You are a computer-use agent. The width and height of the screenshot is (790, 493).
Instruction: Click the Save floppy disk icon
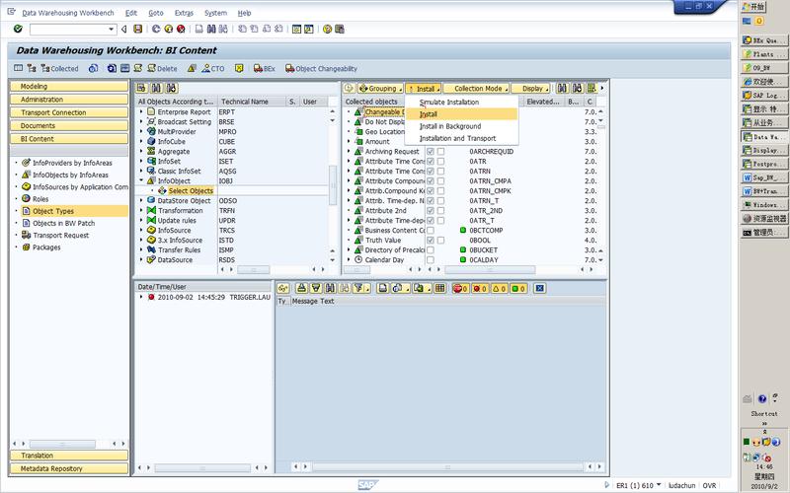pos(137,30)
